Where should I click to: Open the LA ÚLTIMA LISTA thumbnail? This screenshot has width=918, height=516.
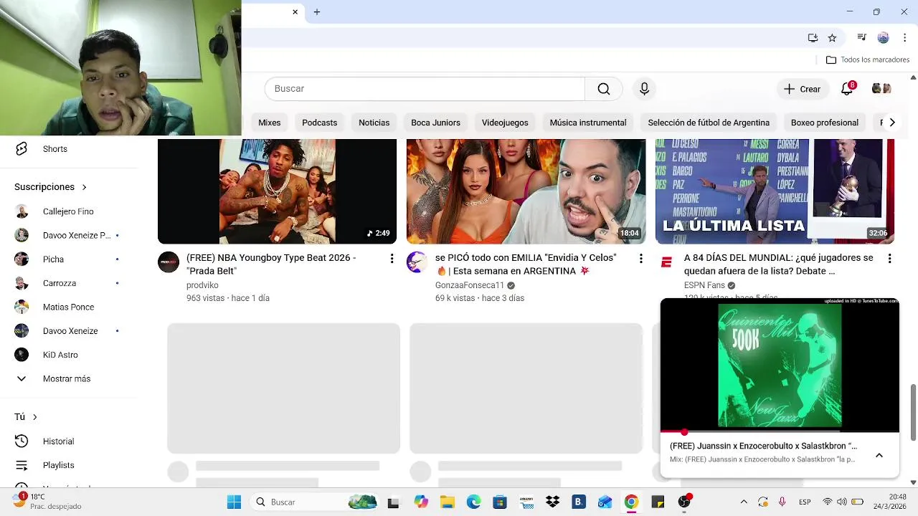click(x=775, y=191)
